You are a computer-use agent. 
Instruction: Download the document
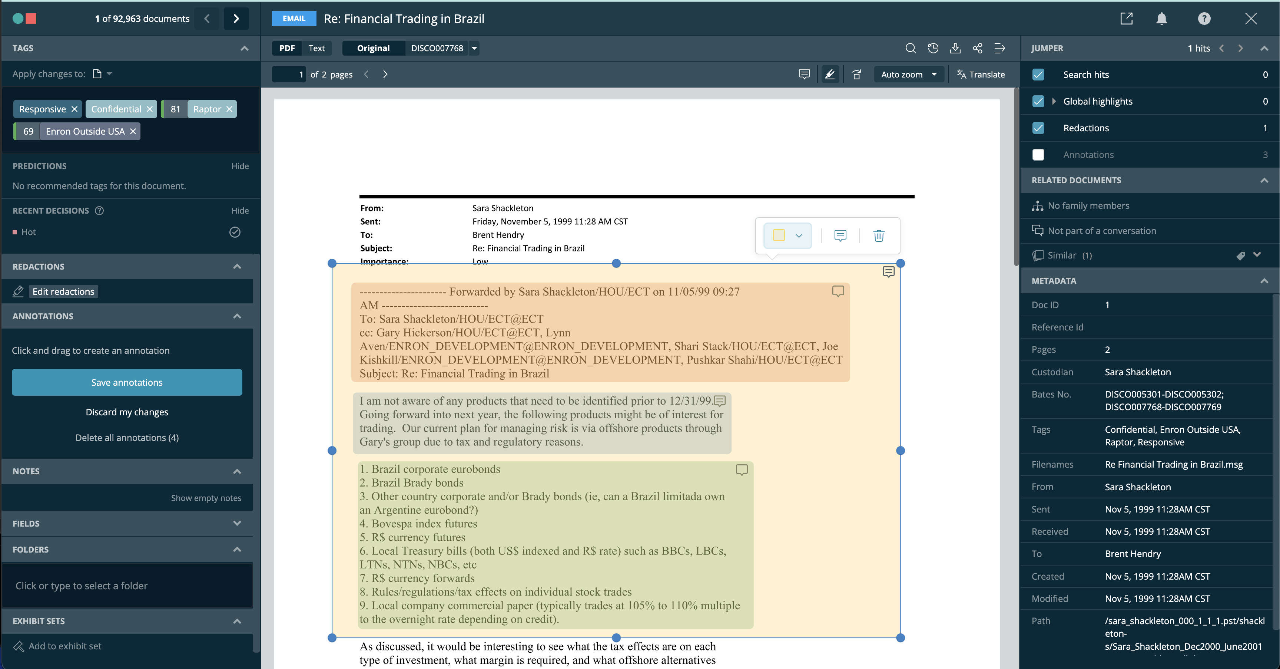955,48
